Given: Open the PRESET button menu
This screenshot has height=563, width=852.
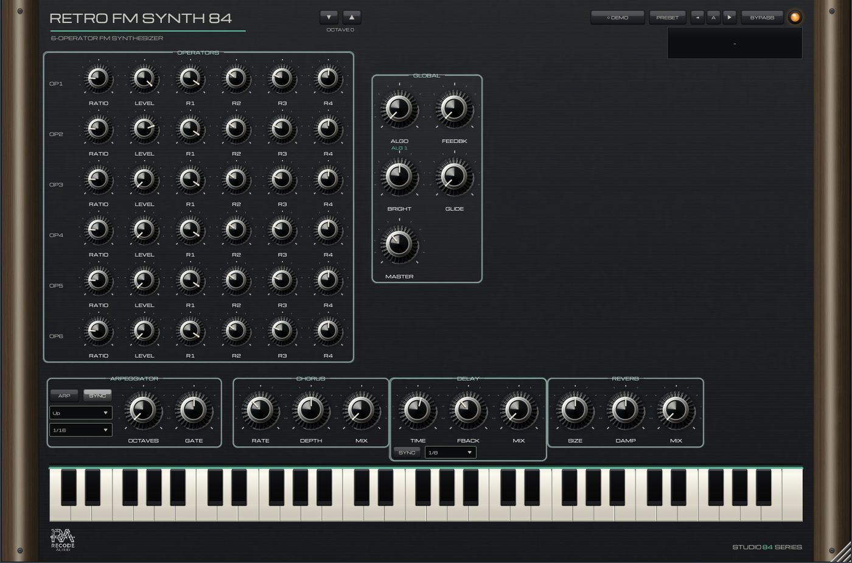Looking at the screenshot, I should click(x=667, y=18).
